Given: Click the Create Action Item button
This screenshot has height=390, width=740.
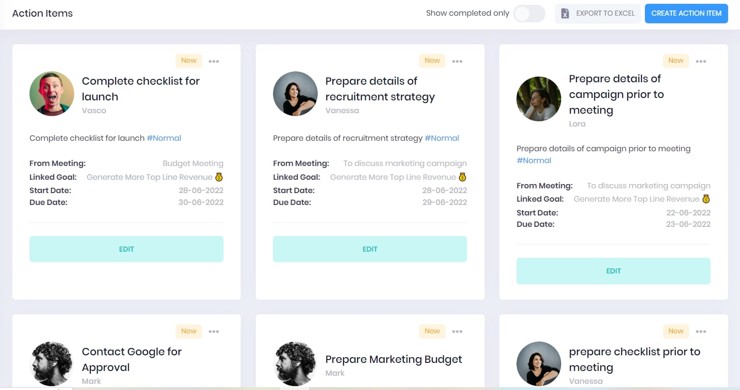Looking at the screenshot, I should [686, 13].
